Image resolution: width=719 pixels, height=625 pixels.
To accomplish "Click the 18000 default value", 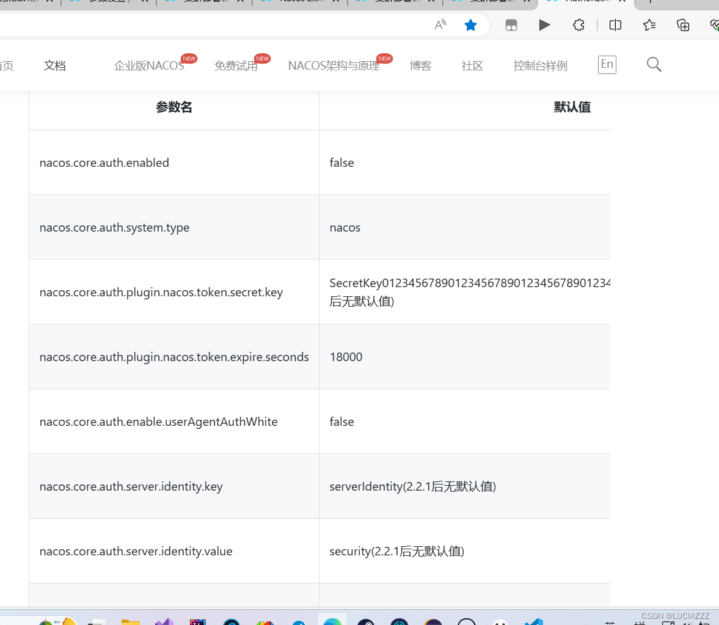I will click(x=346, y=357).
